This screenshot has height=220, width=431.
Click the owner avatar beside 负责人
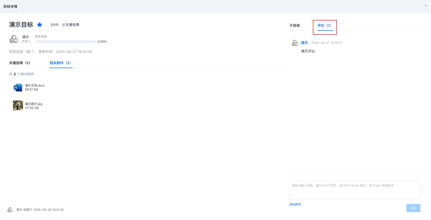[x=14, y=39]
